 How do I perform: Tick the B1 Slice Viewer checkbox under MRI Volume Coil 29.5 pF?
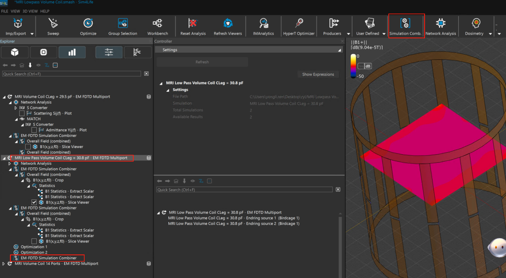[28, 147]
